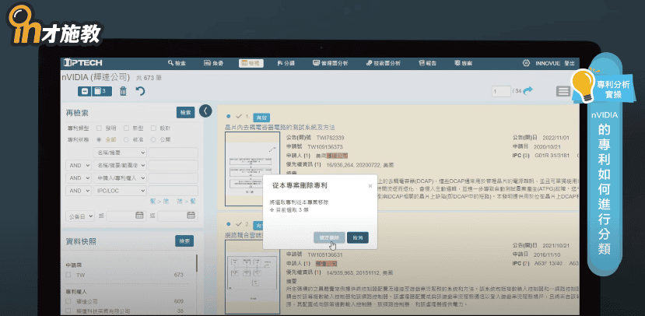The image size is (645, 316).
Task: Open the 公告日 date type dropdown
Action: tap(80, 216)
